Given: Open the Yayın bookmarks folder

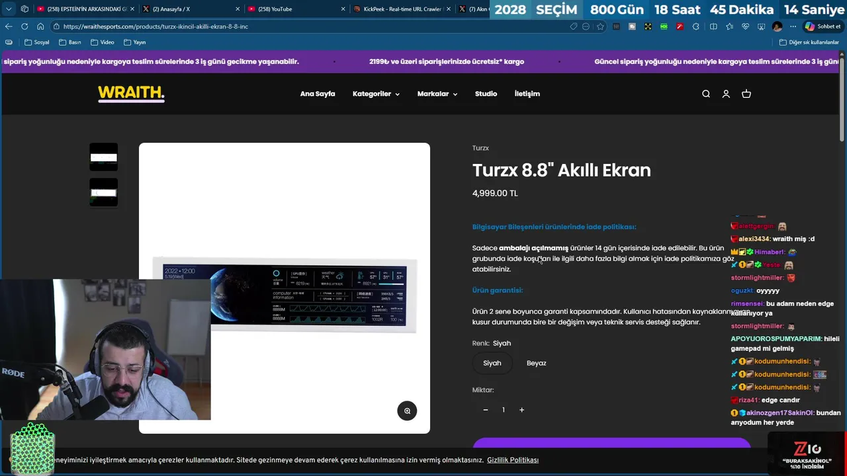Looking at the screenshot, I should 134,42.
